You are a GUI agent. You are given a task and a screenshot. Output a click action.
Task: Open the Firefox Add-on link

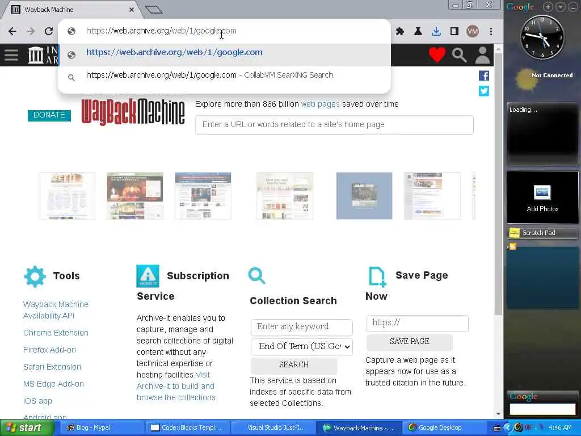pos(49,350)
